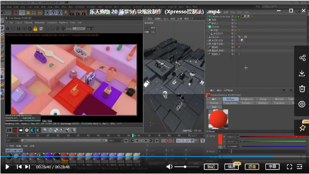Open the 倍速 playback speed button
Viewport: 309px width, 174px height.
231,167
